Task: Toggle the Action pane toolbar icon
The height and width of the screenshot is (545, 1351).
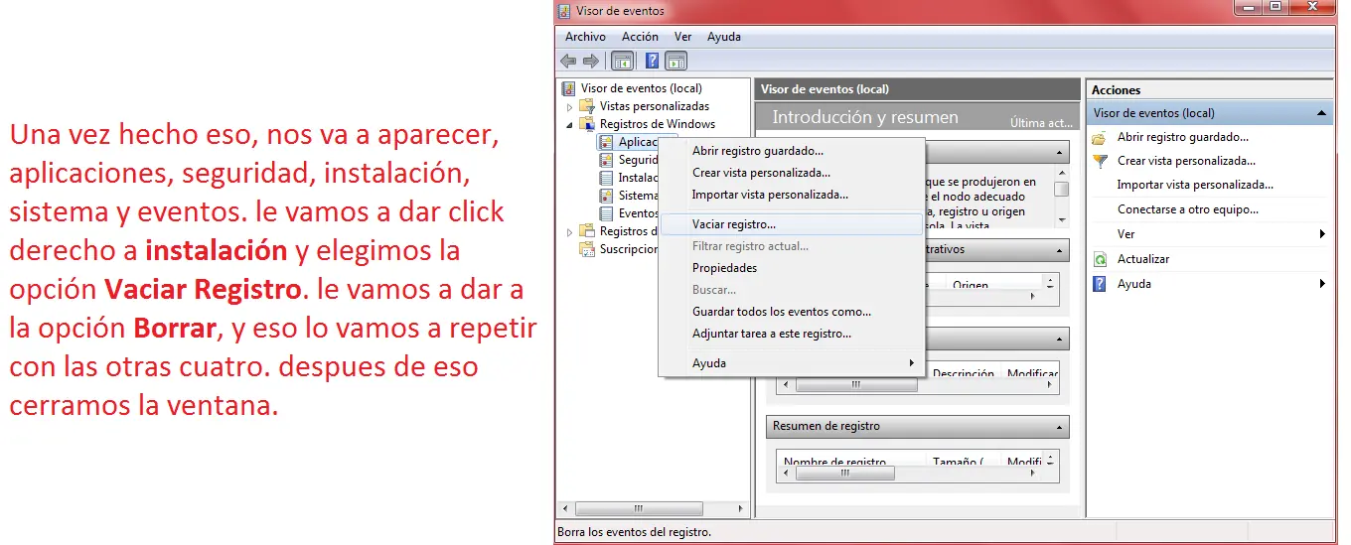Action: pyautogui.click(x=676, y=62)
